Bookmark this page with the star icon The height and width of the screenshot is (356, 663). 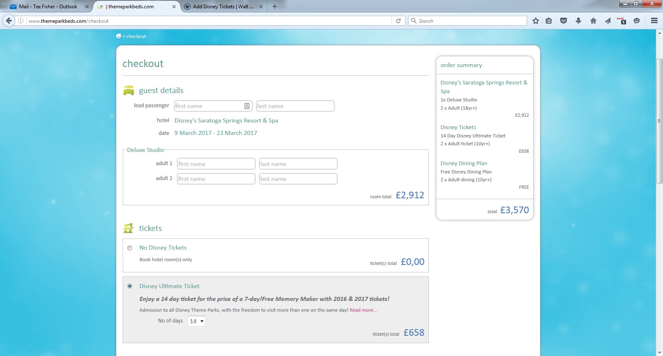[536, 21]
